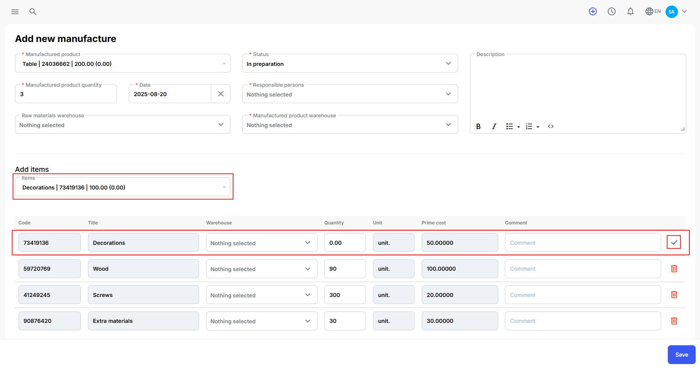Click the Screws title field
This screenshot has height=368, width=700.
tap(143, 295)
